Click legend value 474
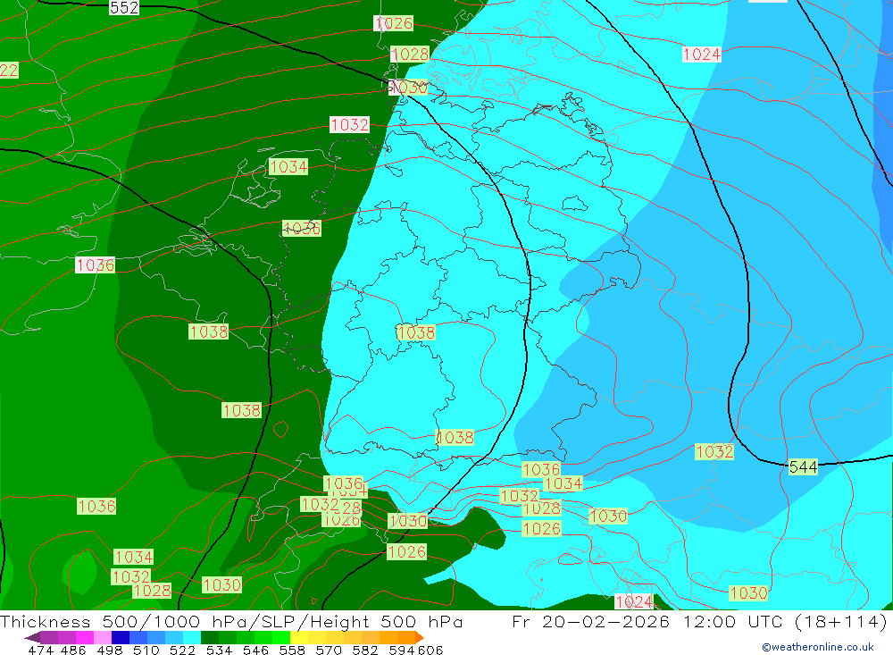Image resolution: width=893 pixels, height=655 pixels. [x=40, y=651]
